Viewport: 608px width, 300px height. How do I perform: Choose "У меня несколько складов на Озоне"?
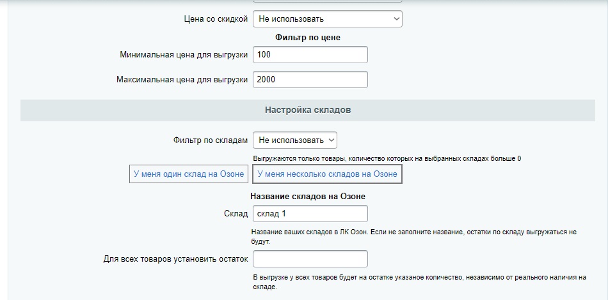tap(327, 174)
